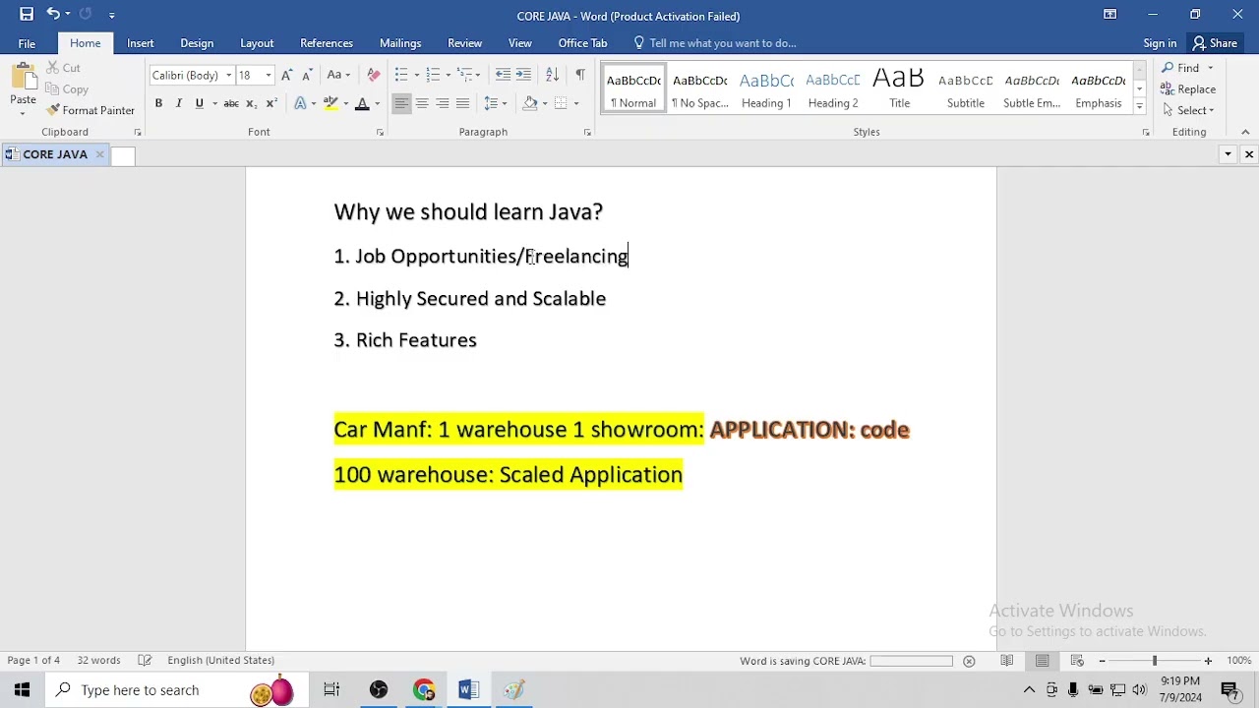
Task: Open the numbering list dropdown arrow
Action: point(448,76)
